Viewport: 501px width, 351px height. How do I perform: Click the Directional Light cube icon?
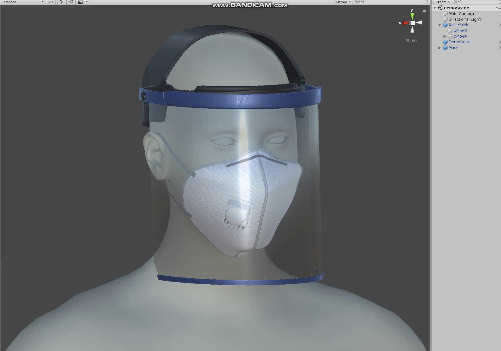(x=445, y=19)
